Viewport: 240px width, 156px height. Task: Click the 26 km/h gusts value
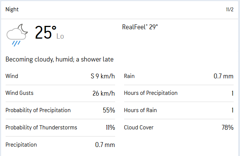(103, 93)
